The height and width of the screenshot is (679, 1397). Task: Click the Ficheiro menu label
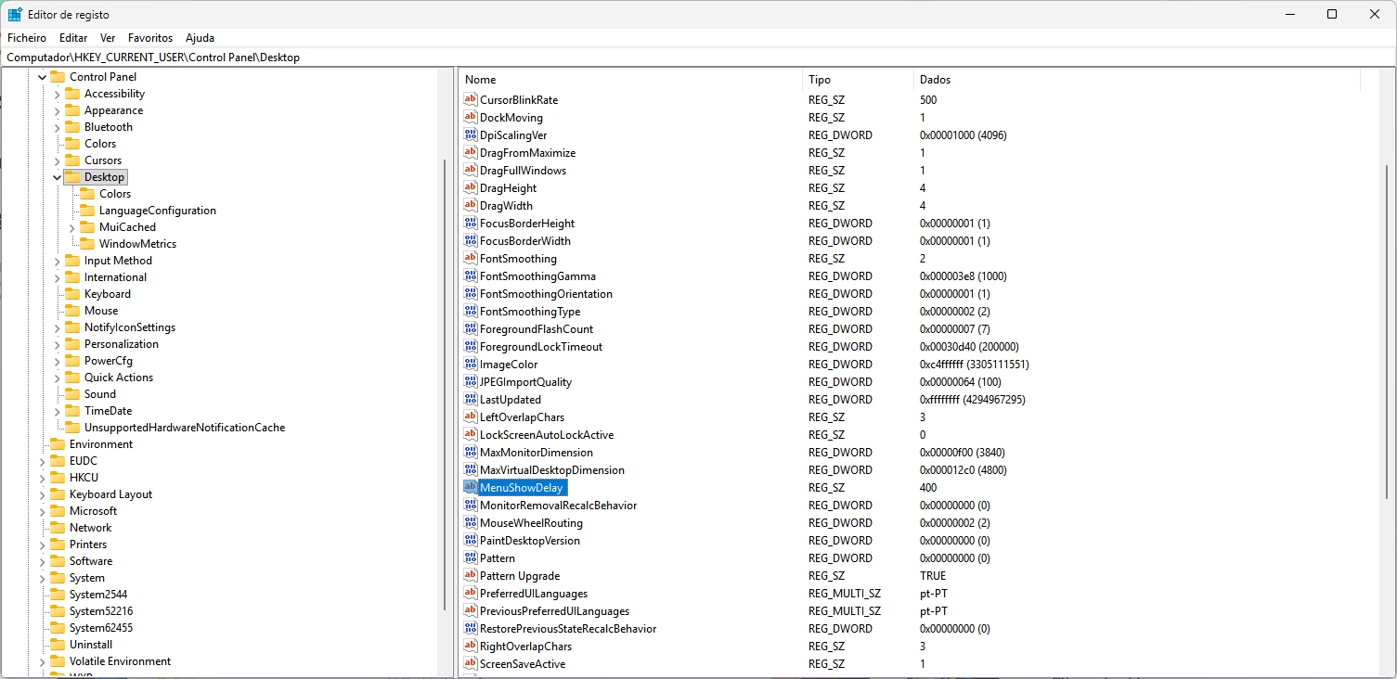click(26, 37)
